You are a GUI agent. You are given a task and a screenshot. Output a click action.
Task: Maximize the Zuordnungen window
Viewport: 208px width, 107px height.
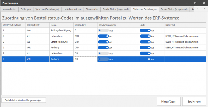coord(195,3)
